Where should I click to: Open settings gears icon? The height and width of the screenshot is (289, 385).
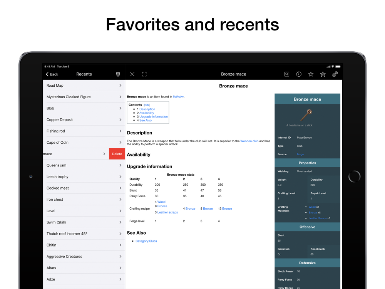(335, 74)
